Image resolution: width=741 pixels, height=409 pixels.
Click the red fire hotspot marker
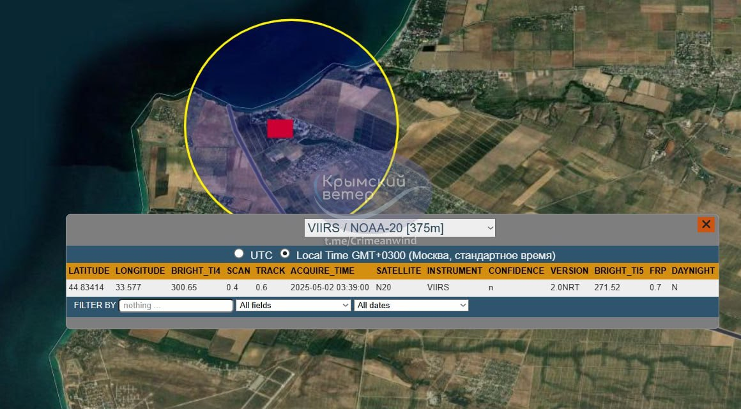point(280,128)
